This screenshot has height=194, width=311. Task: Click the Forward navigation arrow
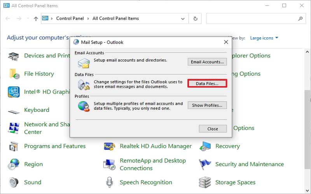point(19,19)
